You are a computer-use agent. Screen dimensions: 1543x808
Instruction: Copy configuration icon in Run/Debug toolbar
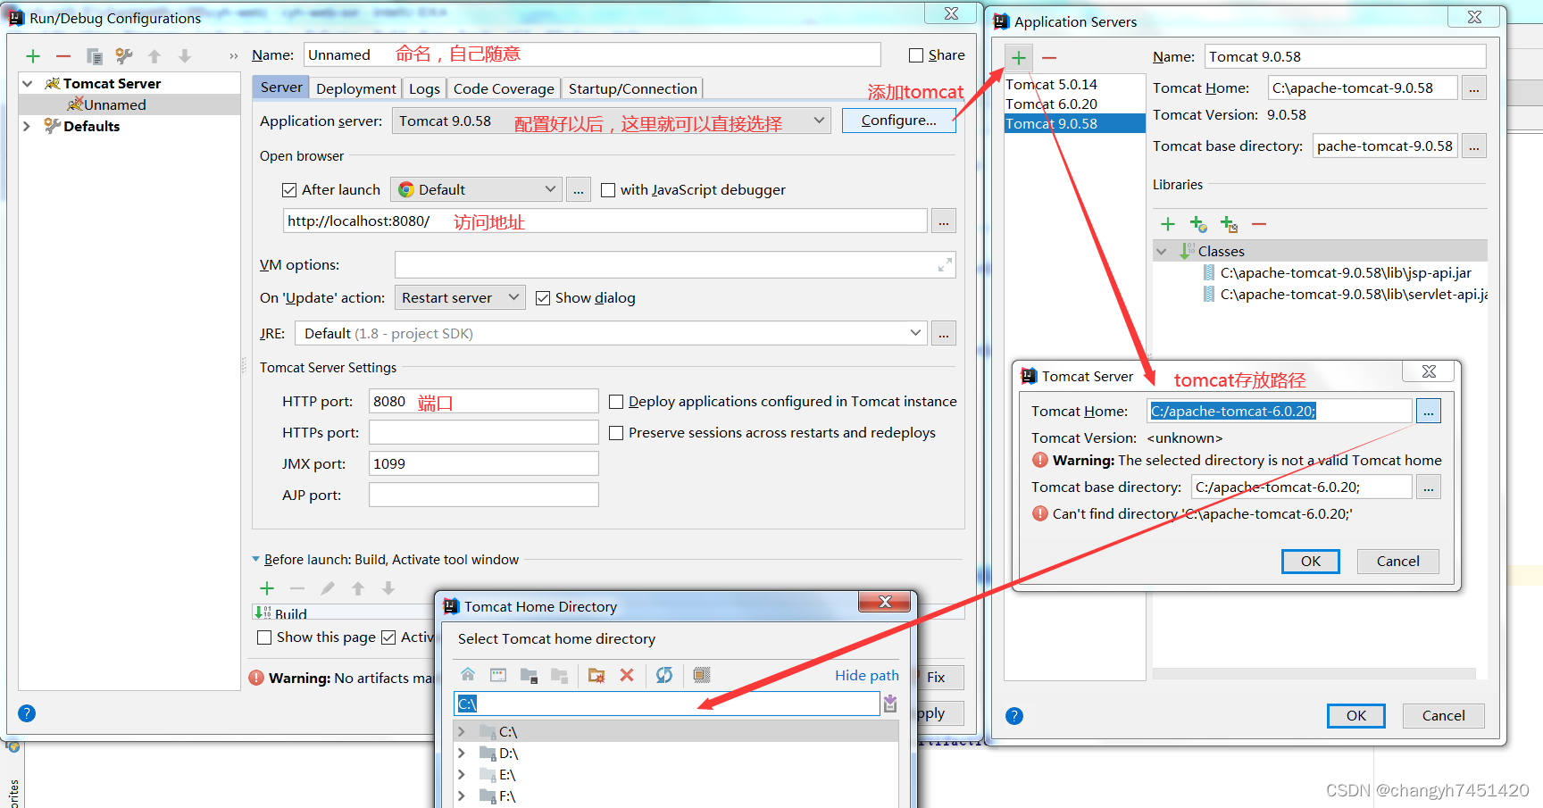94,56
